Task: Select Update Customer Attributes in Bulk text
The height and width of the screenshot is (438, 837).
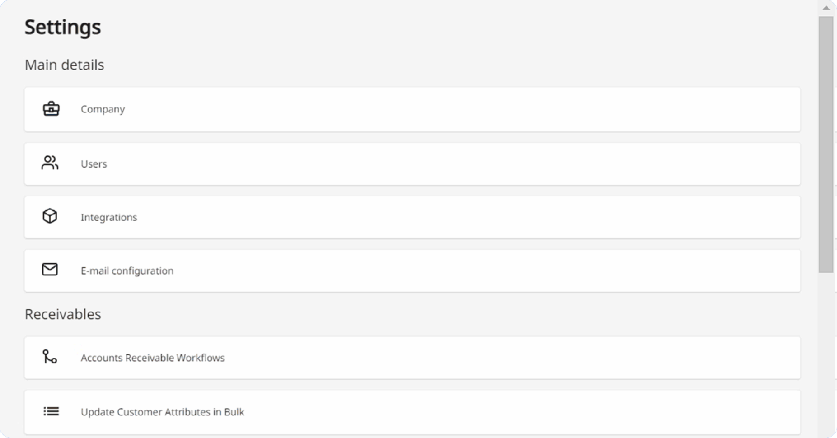Action: pyautogui.click(x=162, y=412)
